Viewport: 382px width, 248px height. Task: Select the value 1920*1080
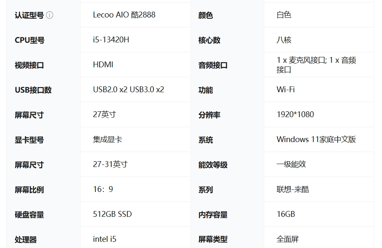point(295,114)
